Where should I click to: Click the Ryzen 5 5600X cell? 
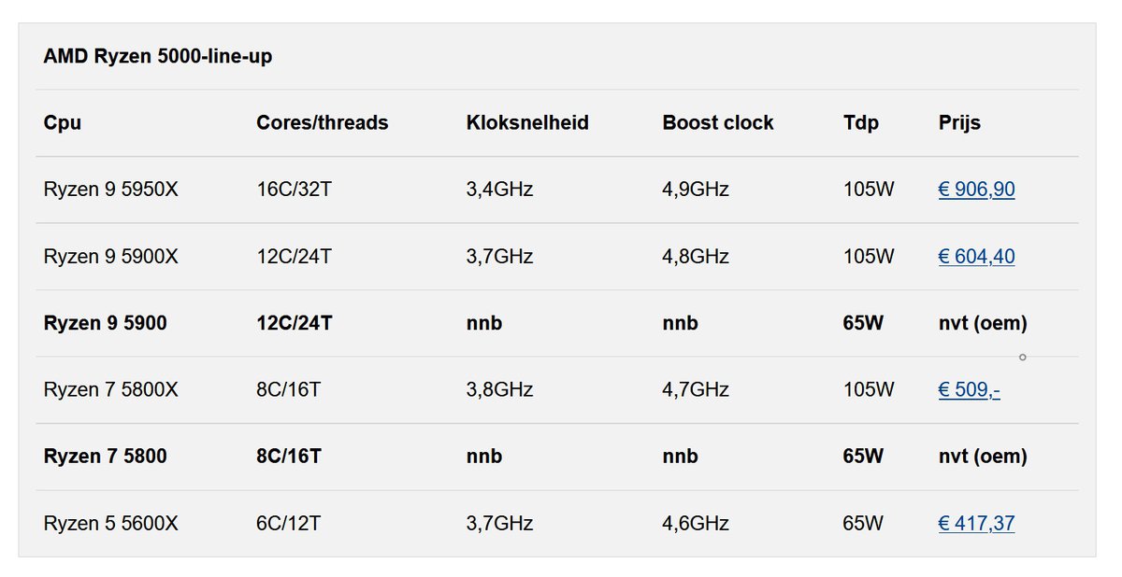[x=110, y=524]
